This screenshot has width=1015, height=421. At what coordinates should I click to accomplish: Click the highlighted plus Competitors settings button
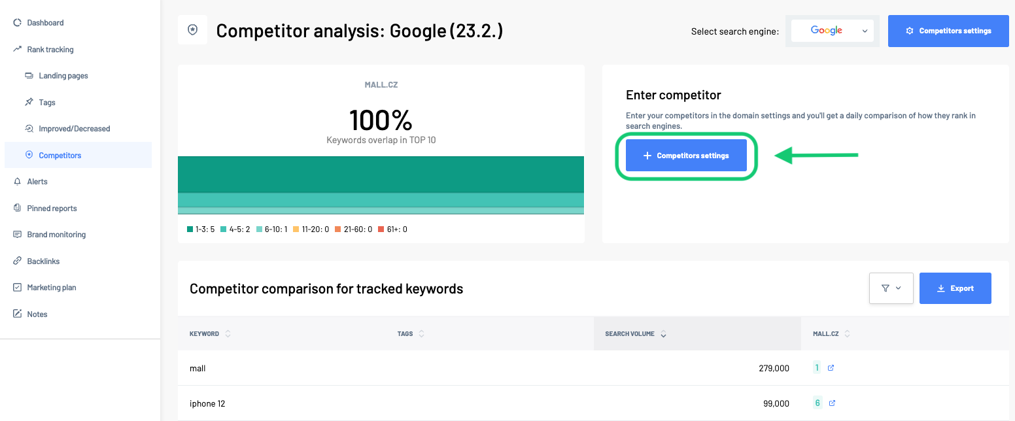coord(686,156)
